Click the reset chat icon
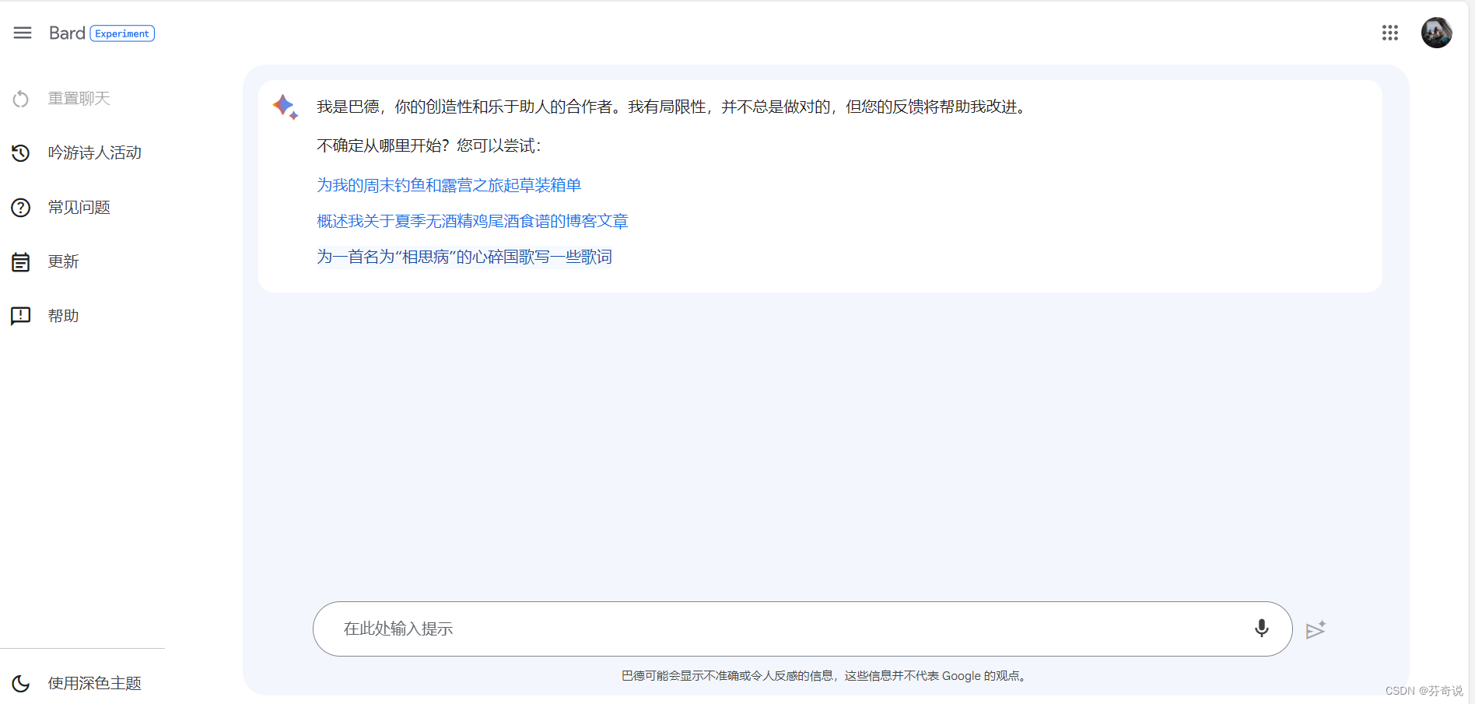This screenshot has width=1475, height=704. pyautogui.click(x=21, y=99)
